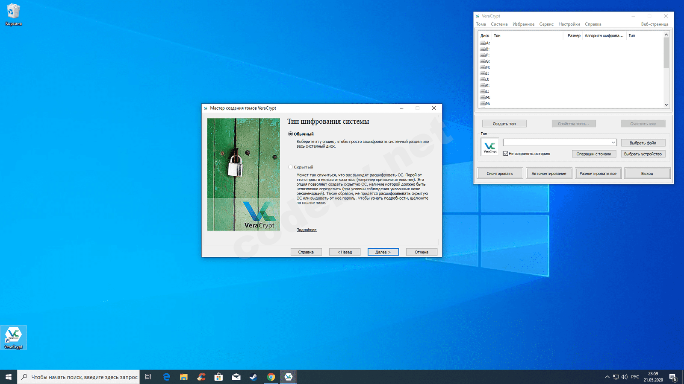684x384 pixels.
Task: Launch Google Chrome from the taskbar
Action: click(271, 377)
